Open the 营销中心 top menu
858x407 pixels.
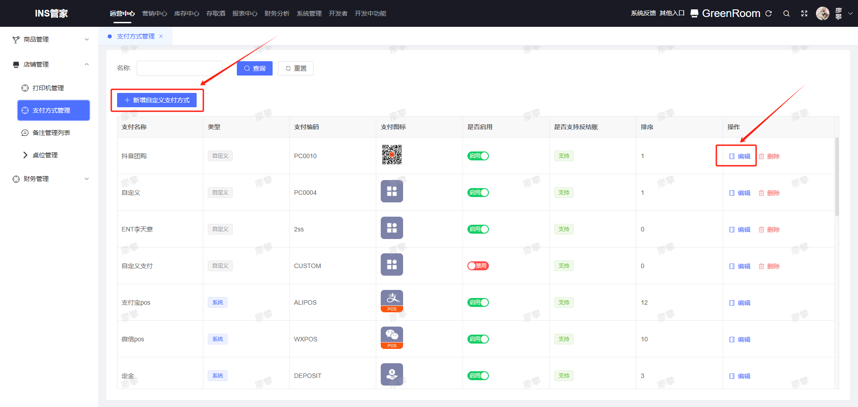pyautogui.click(x=155, y=13)
